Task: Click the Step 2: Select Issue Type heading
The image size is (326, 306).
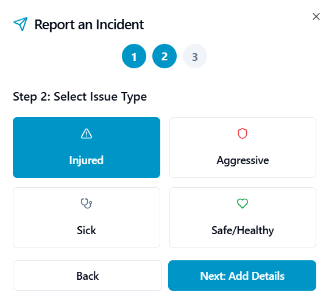Action: [x=80, y=97]
